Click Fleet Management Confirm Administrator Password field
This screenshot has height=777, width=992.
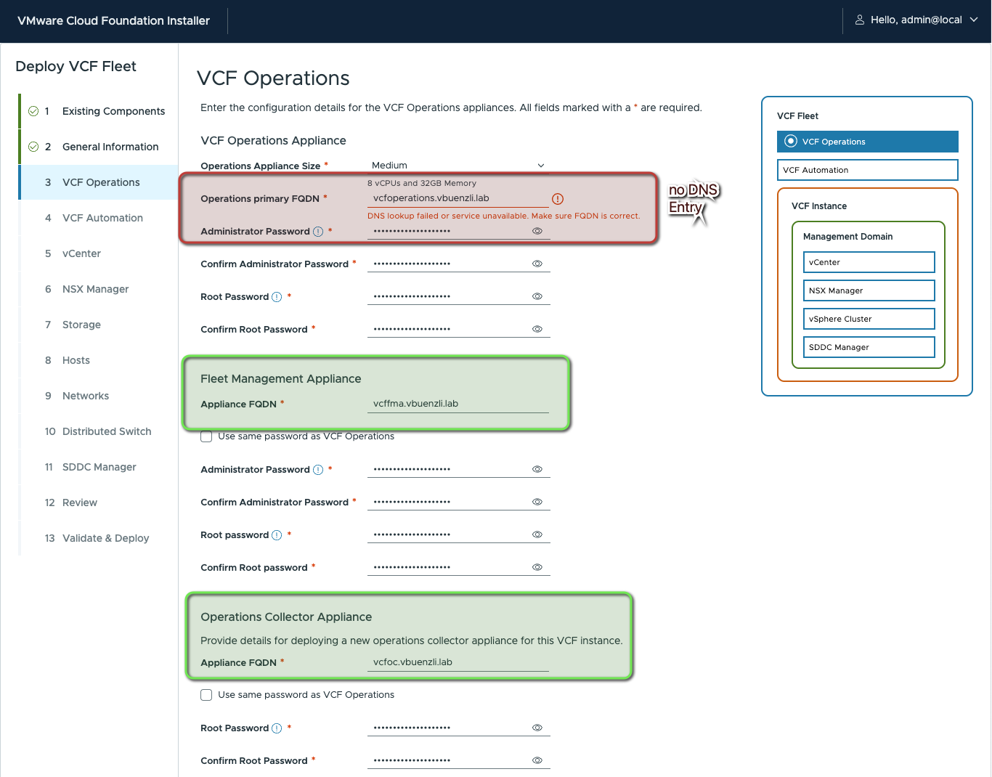[x=458, y=502]
